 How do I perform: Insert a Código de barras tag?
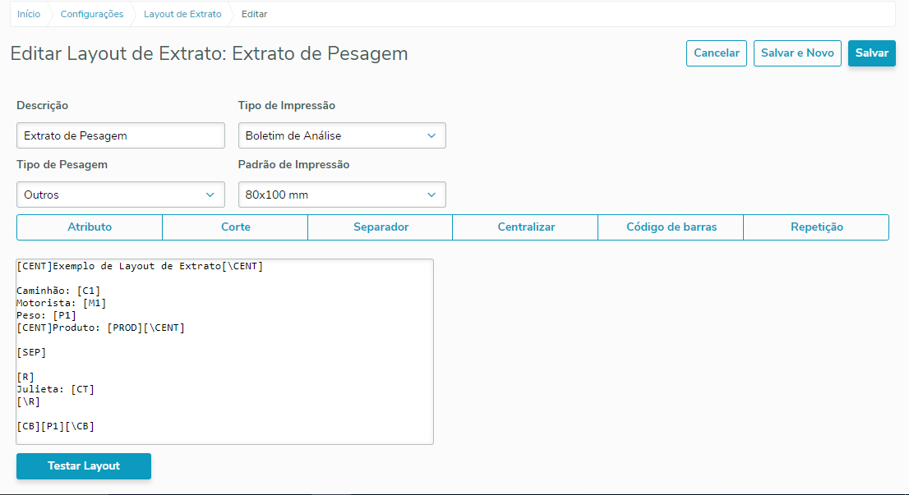(671, 227)
